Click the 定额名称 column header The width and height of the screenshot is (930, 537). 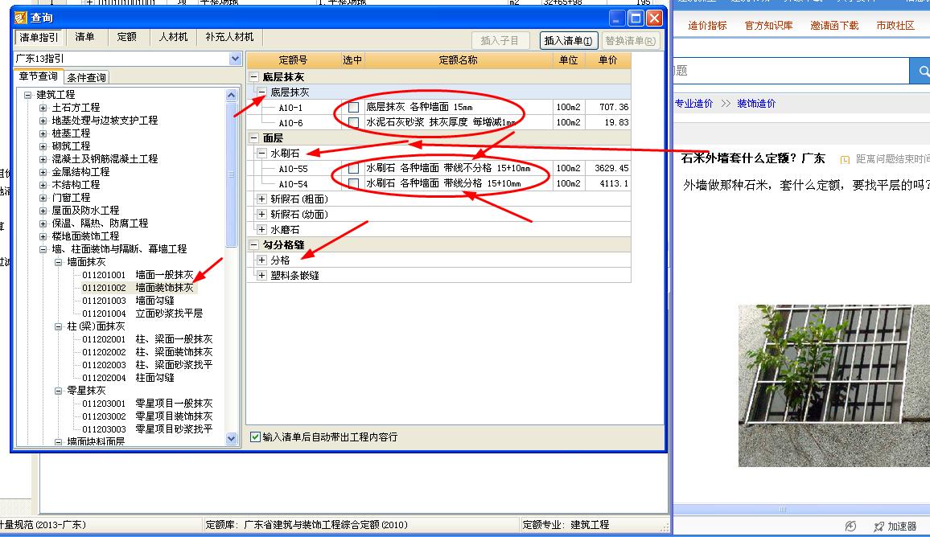pos(458,59)
